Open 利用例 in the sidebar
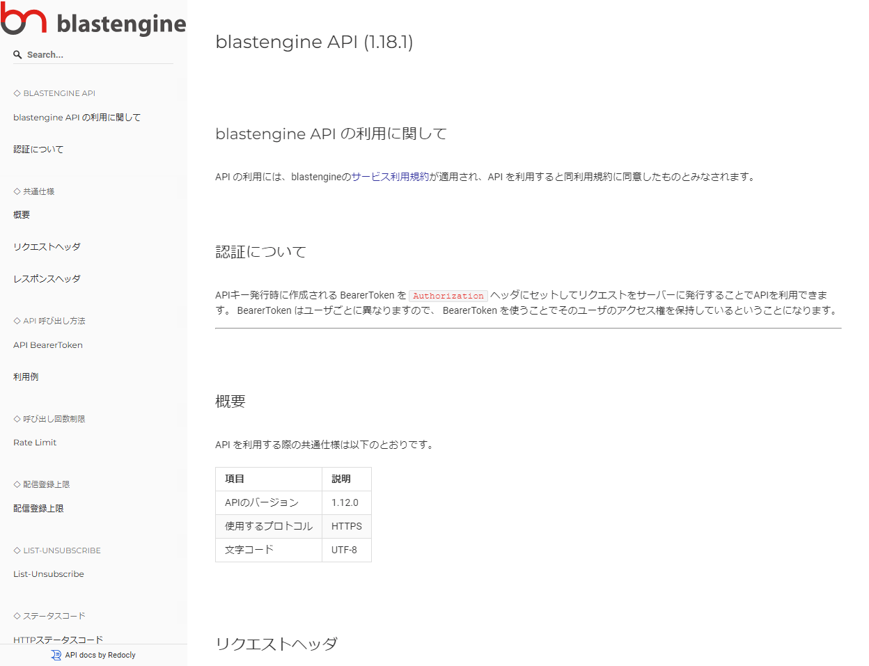Image resolution: width=869 pixels, height=666 pixels. [26, 377]
